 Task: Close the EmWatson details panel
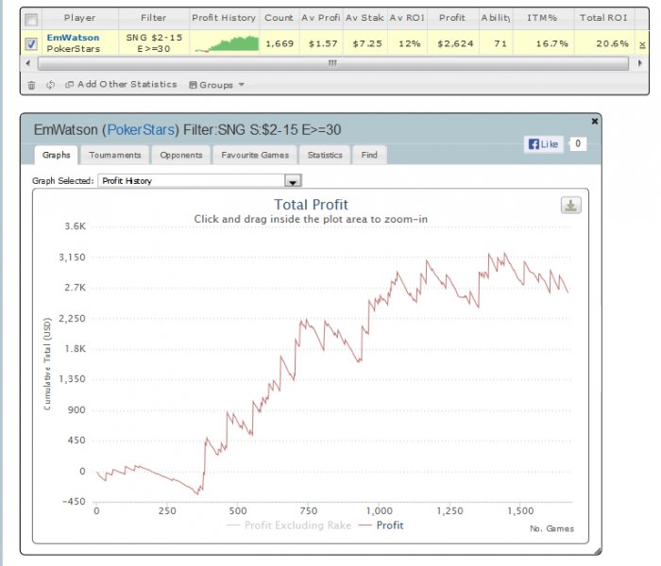[x=594, y=122]
